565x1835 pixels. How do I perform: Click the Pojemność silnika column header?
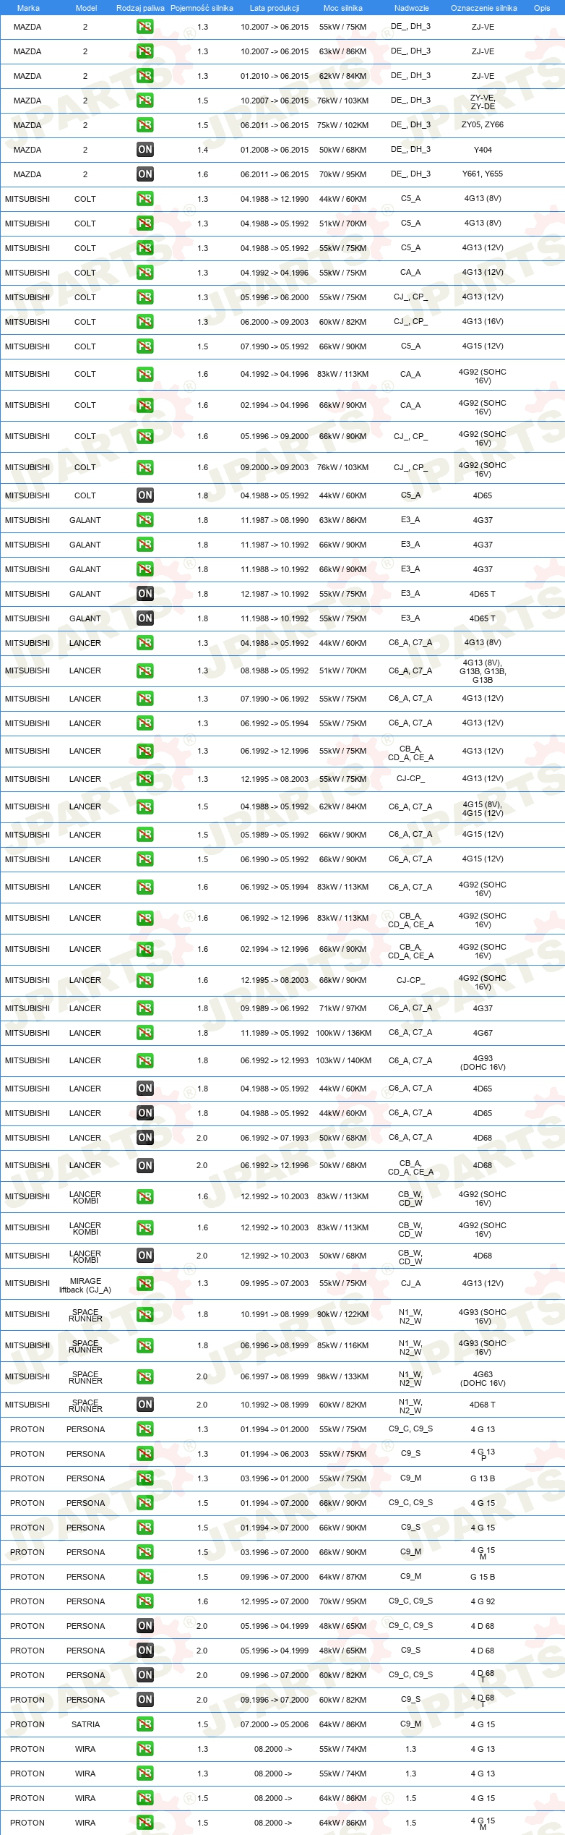point(202,8)
